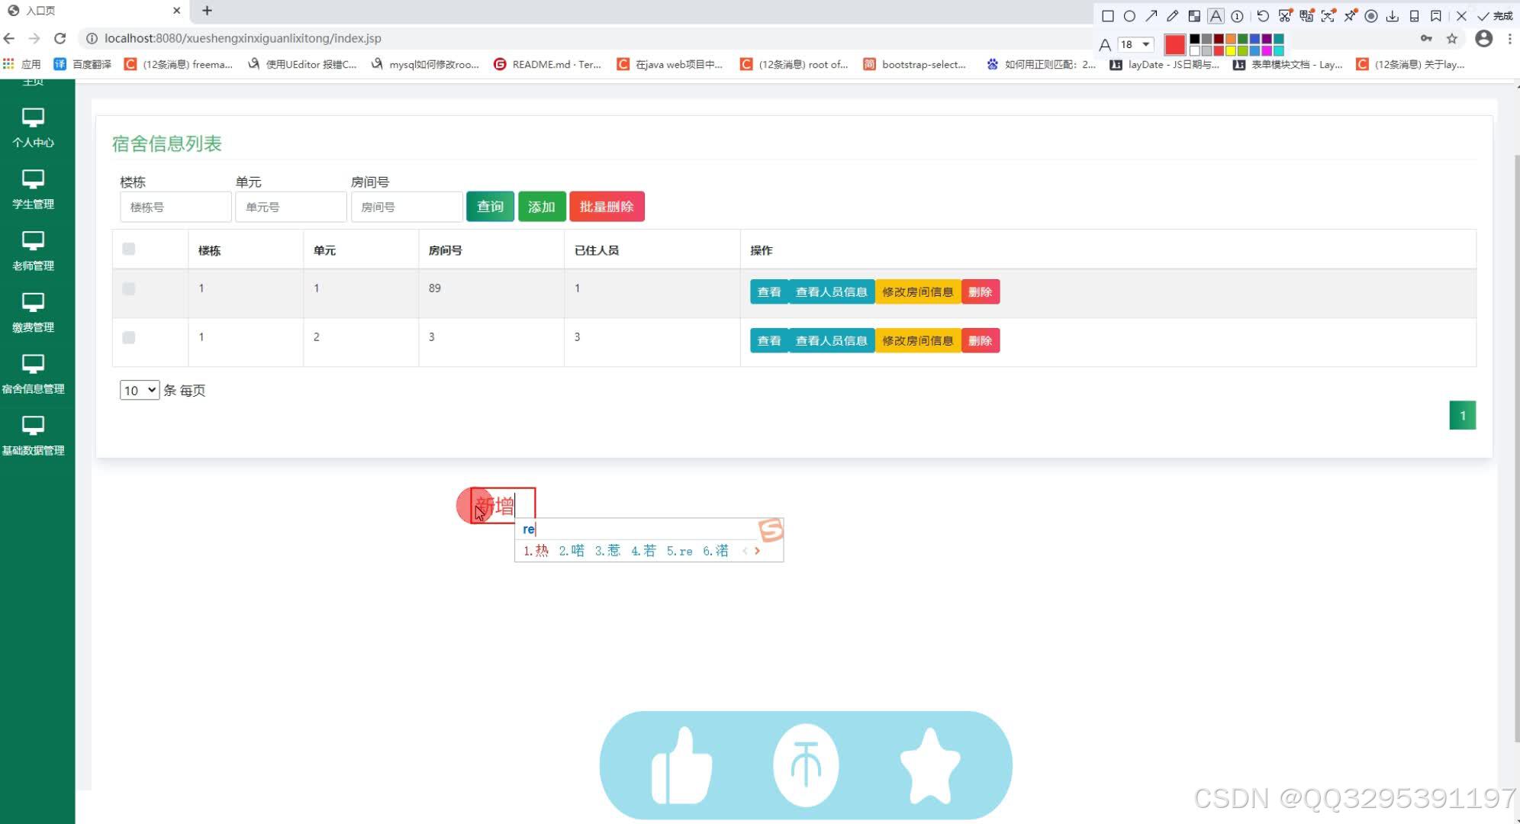The image size is (1520, 824).
Task: Click the 房间号 input field
Action: tap(407, 207)
